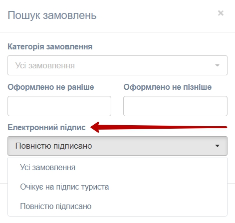Click the Категорія замовлення label
The height and width of the screenshot is (223, 235).
[50, 46]
